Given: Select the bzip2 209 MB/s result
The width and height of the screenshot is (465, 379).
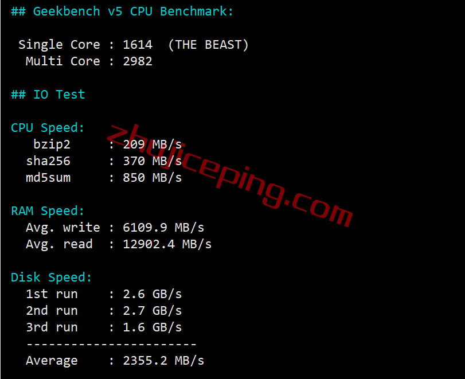Looking at the screenshot, I should (x=107, y=144).
